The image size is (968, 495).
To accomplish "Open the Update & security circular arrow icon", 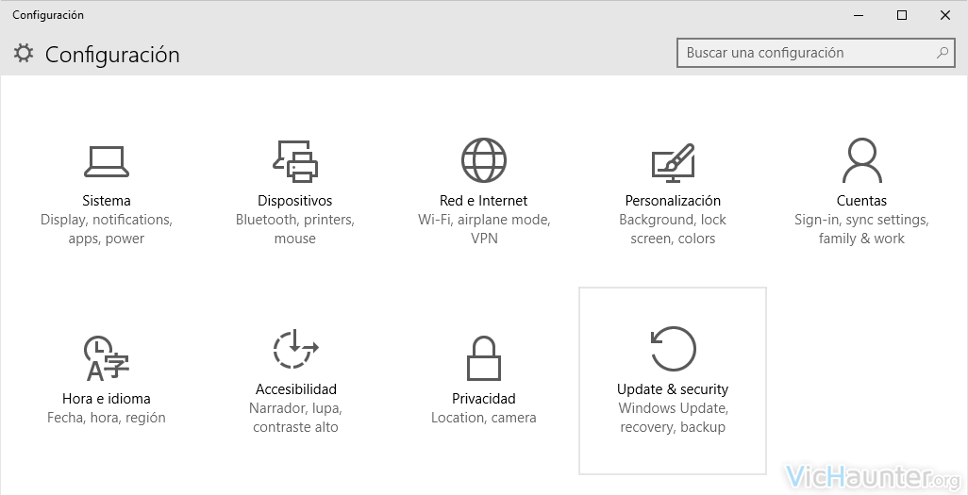I will point(673,349).
